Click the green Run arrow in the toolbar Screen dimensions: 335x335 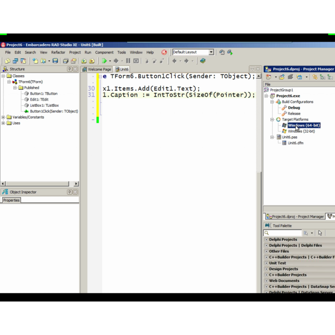(x=104, y=61)
